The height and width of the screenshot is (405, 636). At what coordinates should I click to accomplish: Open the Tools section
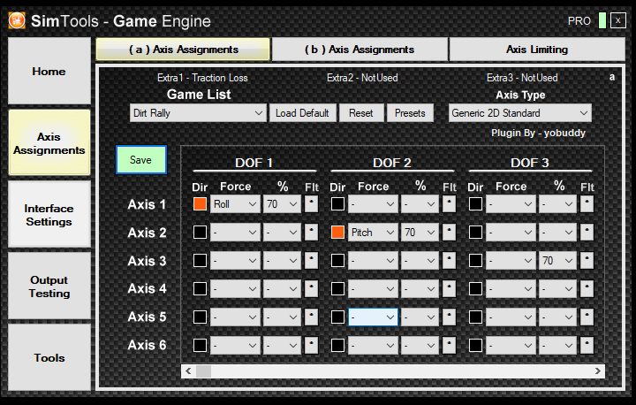[49, 357]
